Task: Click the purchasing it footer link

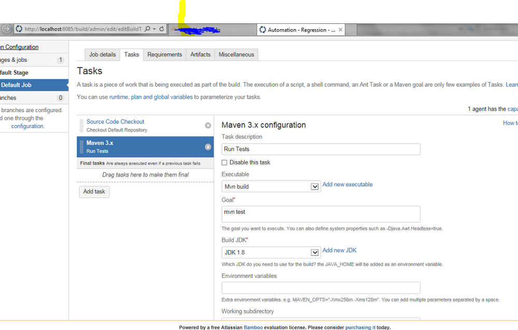Action: pos(360,327)
